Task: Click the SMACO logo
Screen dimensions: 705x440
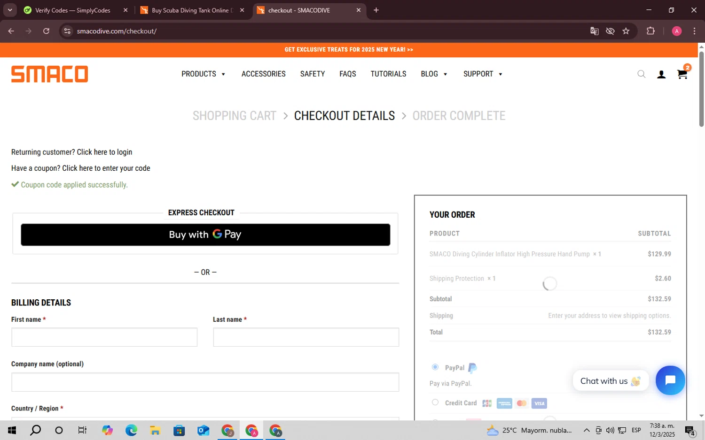Action: tap(49, 74)
